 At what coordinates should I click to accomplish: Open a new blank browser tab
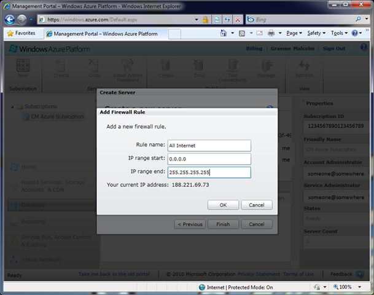coord(174,34)
